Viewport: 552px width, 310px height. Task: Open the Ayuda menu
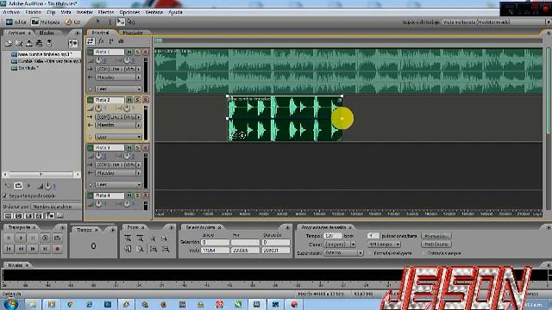click(x=175, y=12)
